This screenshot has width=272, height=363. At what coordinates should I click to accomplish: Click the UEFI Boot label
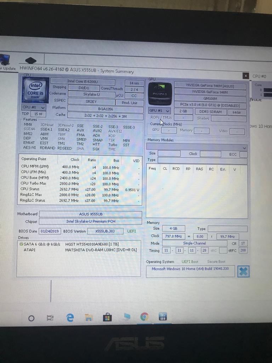[190, 261]
